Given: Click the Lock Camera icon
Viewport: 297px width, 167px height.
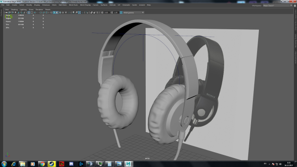Looking at the screenshot, I should pyautogui.click(x=9, y=13).
